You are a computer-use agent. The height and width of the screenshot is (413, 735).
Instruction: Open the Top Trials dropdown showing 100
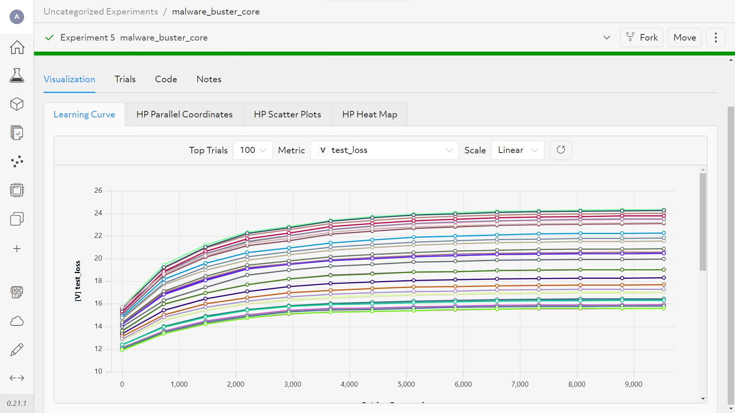point(252,150)
